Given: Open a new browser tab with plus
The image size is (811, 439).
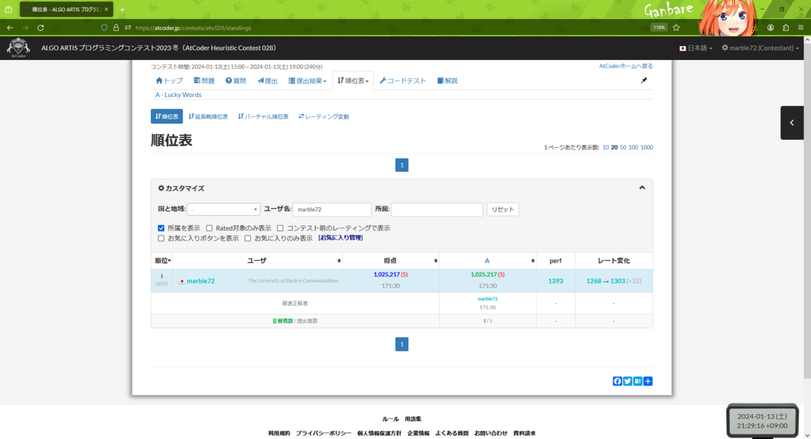Looking at the screenshot, I should [x=122, y=9].
